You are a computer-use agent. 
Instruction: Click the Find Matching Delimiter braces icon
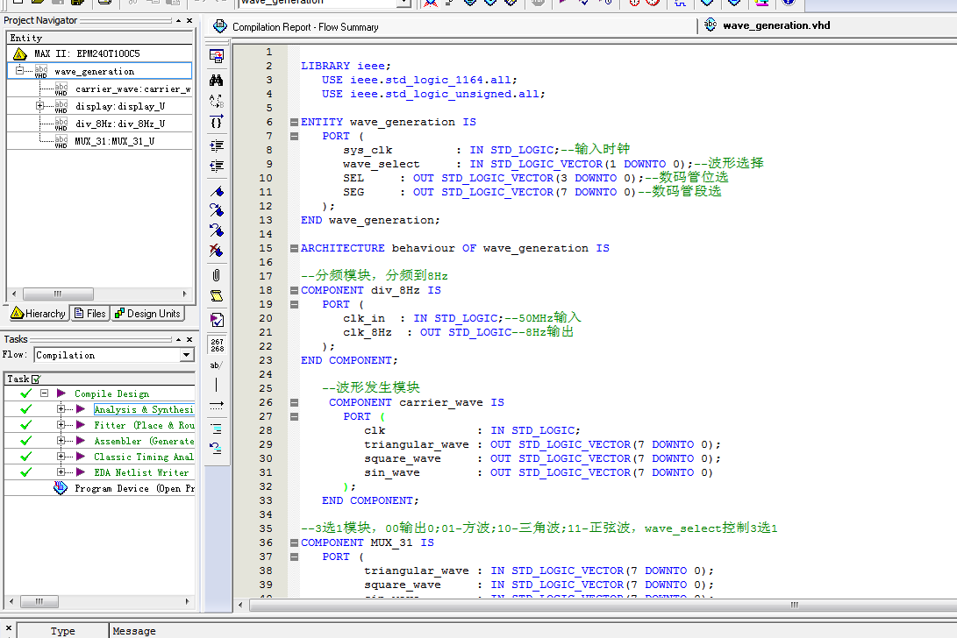217,121
